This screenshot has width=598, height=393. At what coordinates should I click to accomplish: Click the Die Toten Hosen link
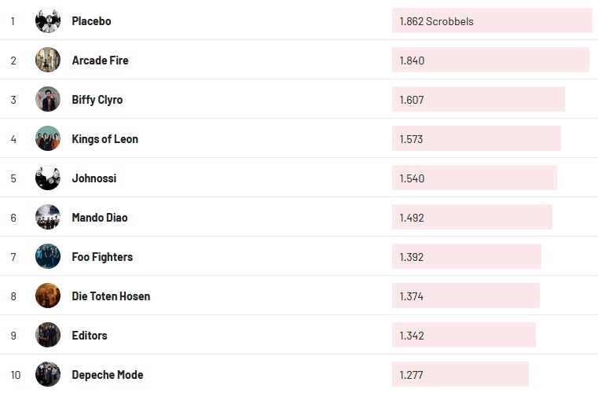click(111, 296)
